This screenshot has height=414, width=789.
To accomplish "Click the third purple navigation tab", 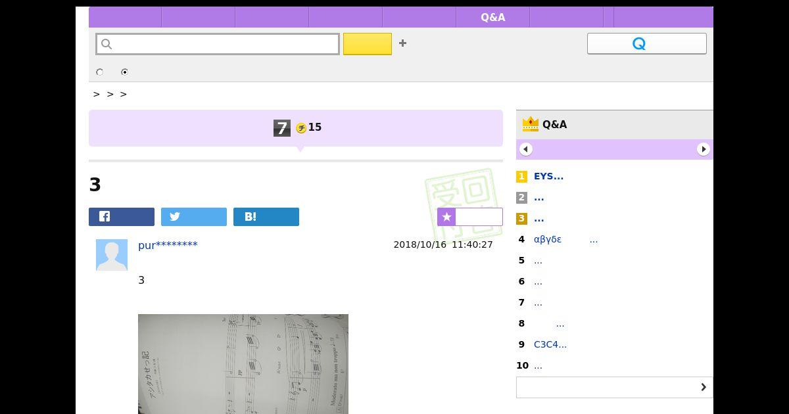I will 272,17.
